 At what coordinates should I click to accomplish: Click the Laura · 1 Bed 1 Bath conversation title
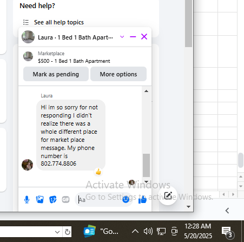point(75,37)
